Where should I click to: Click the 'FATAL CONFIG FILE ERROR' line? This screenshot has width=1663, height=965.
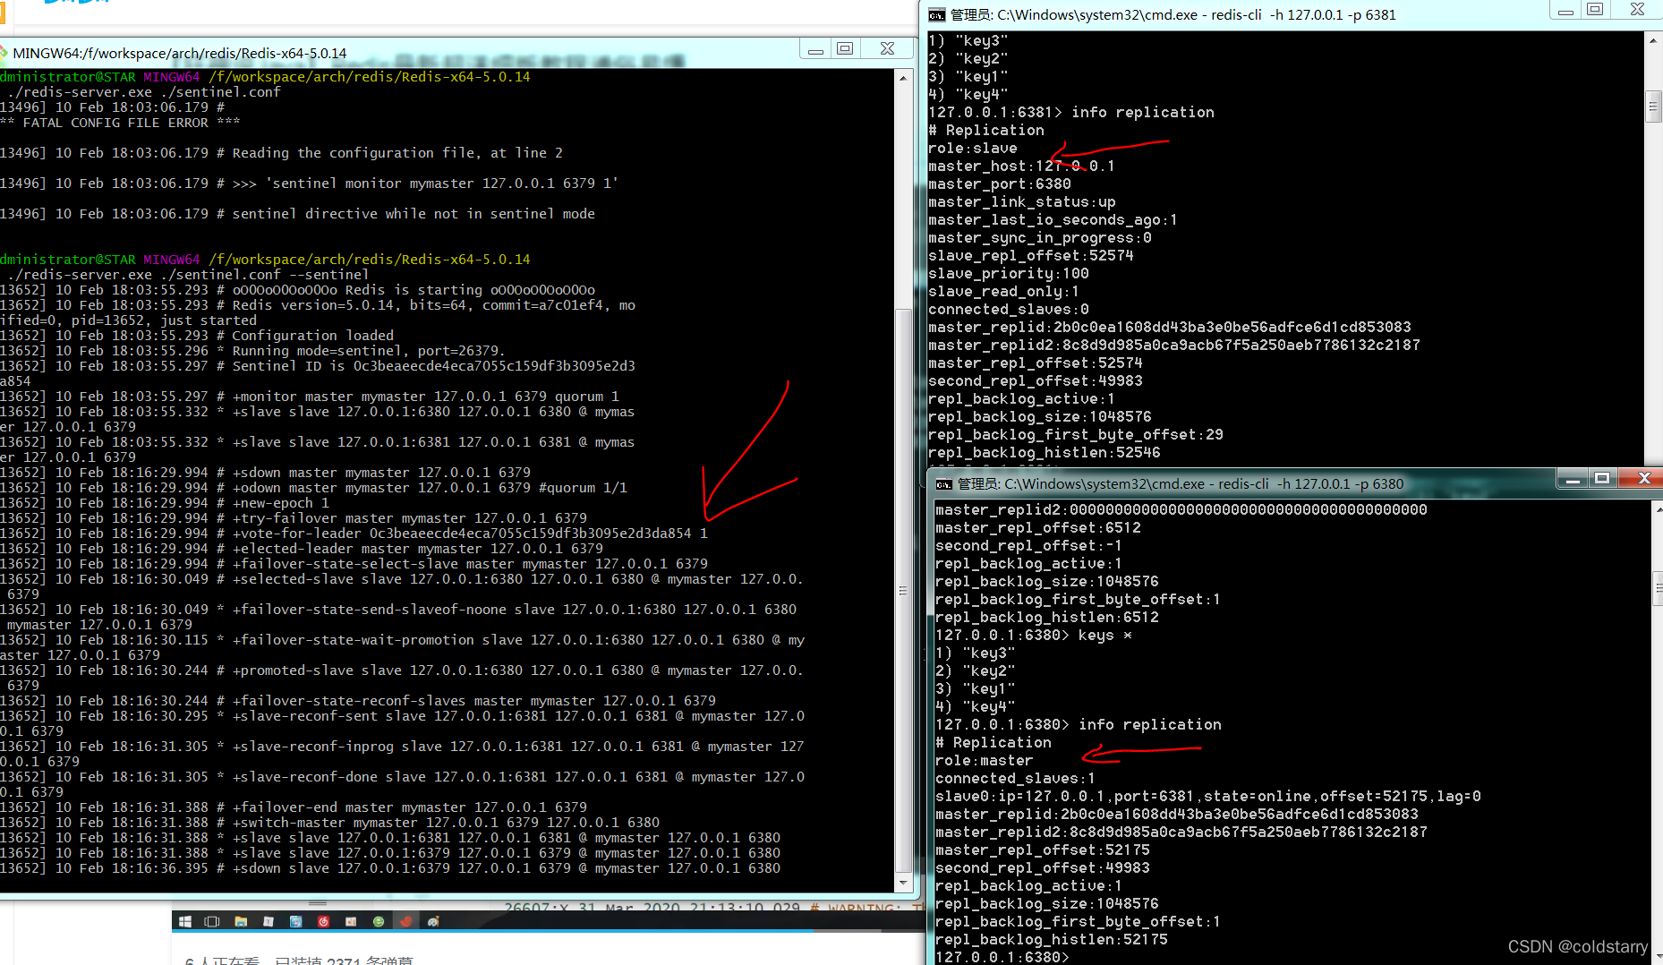click(x=120, y=123)
